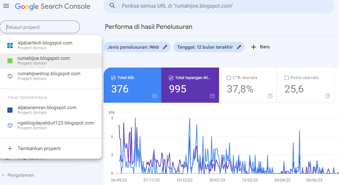This screenshot has width=339, height=185.
Task: Click the plus icon beside Tambahkan properti
Action: (x=10, y=149)
